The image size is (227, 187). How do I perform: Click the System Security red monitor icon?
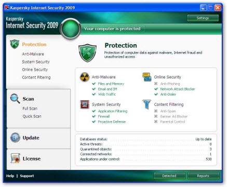coord(85,104)
